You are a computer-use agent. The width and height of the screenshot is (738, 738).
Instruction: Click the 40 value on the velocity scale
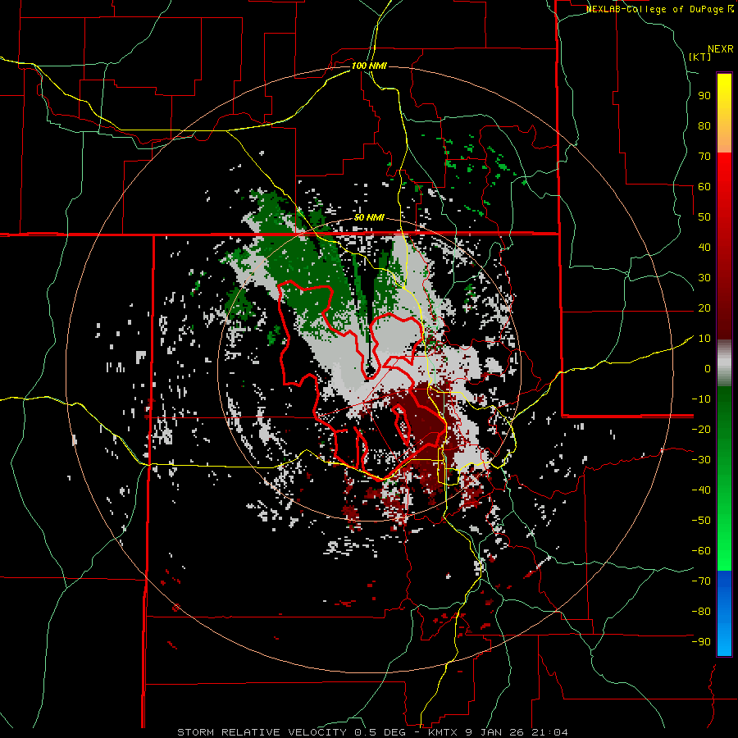click(x=704, y=248)
